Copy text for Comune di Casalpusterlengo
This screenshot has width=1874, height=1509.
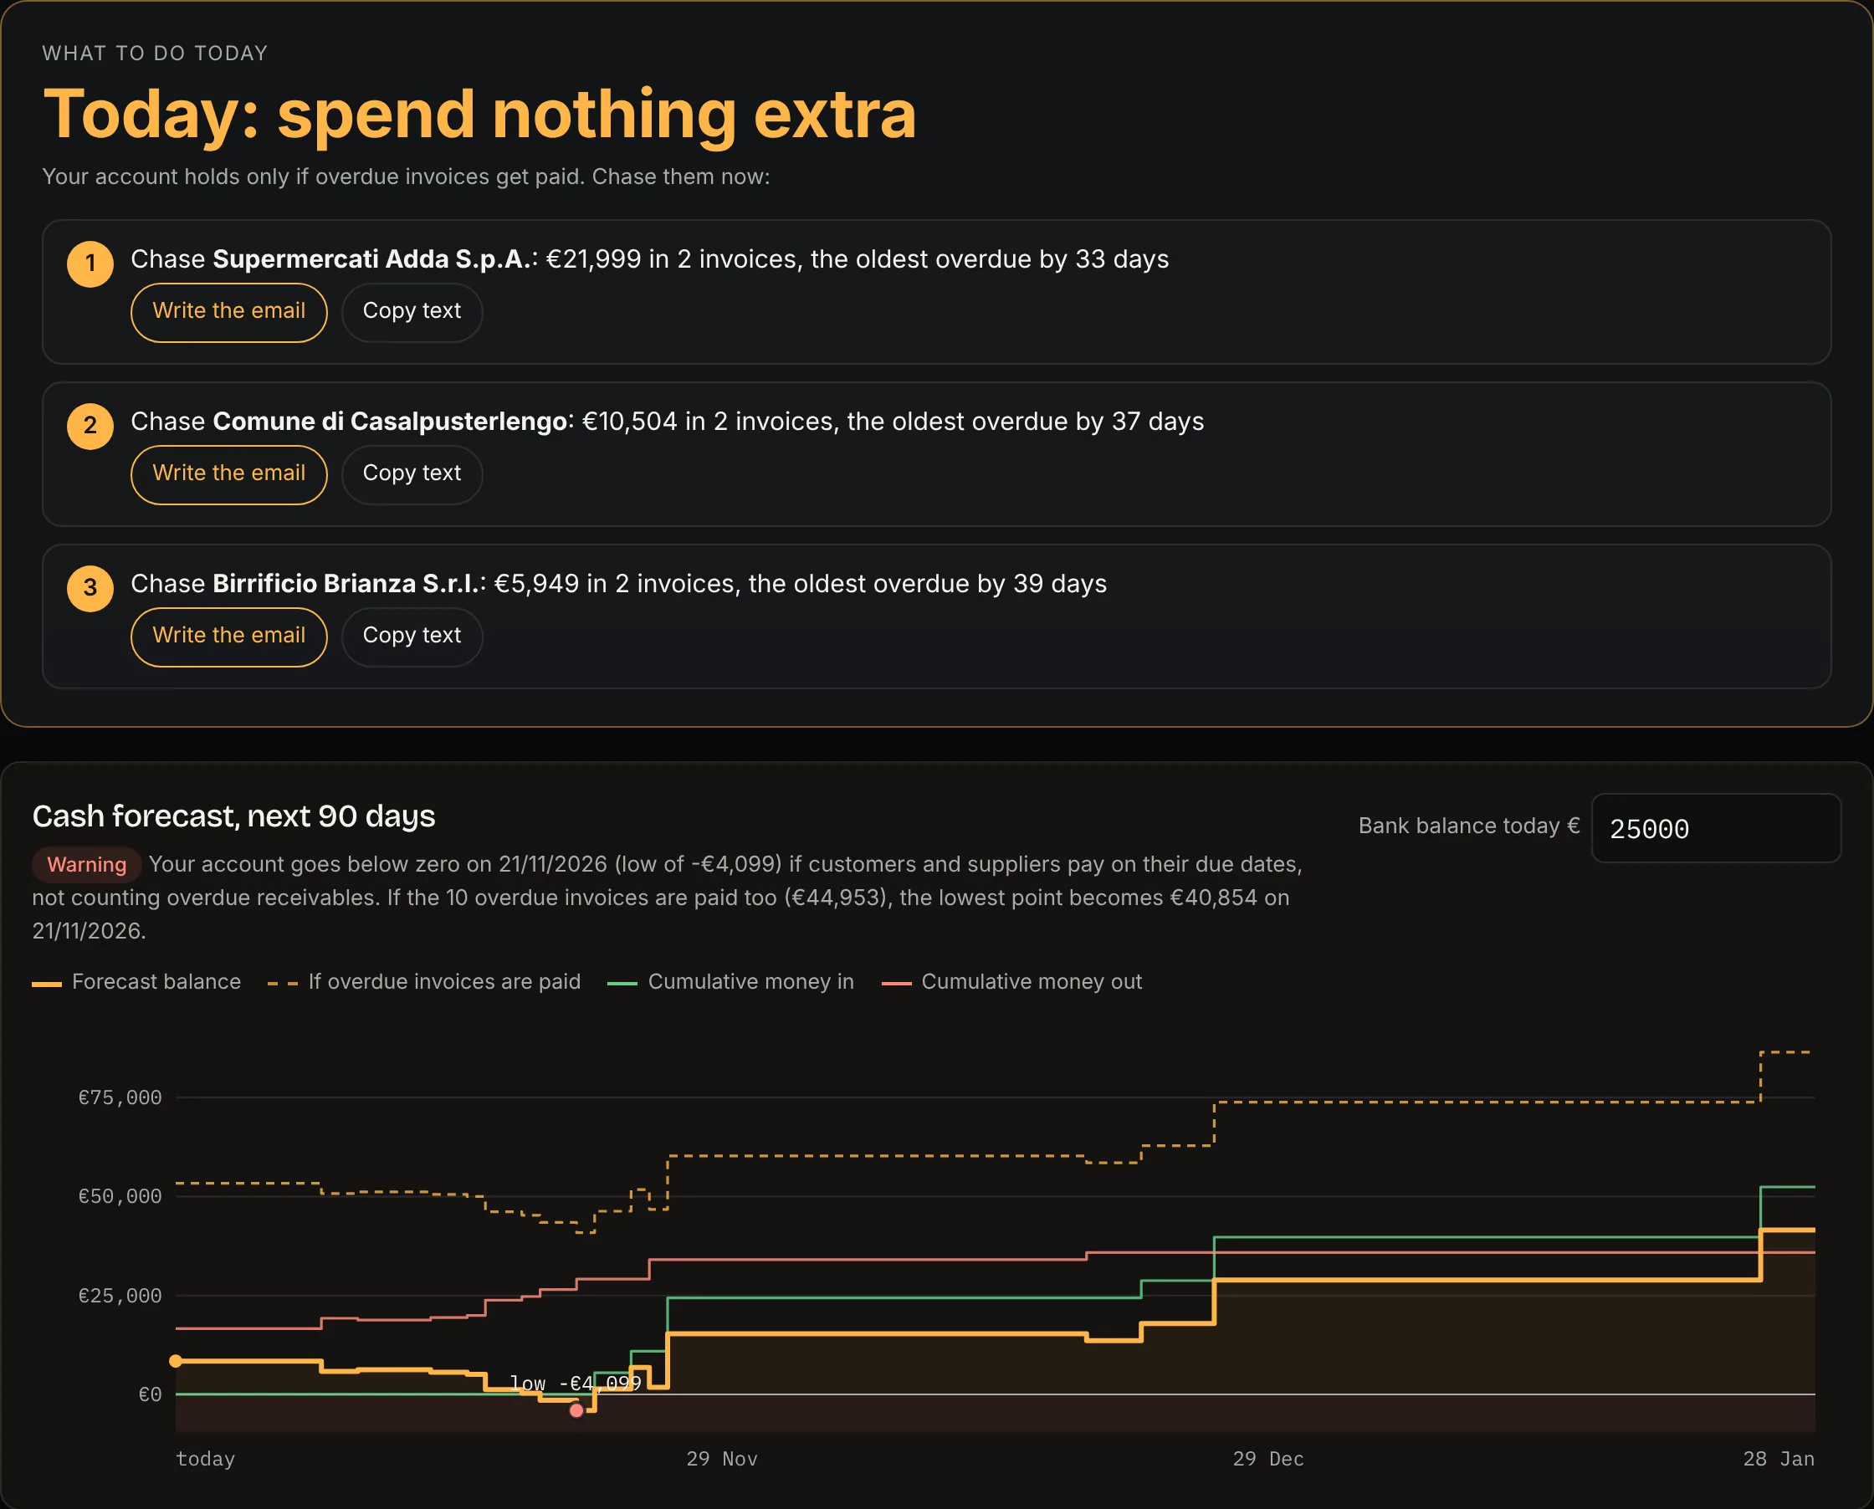pos(411,474)
